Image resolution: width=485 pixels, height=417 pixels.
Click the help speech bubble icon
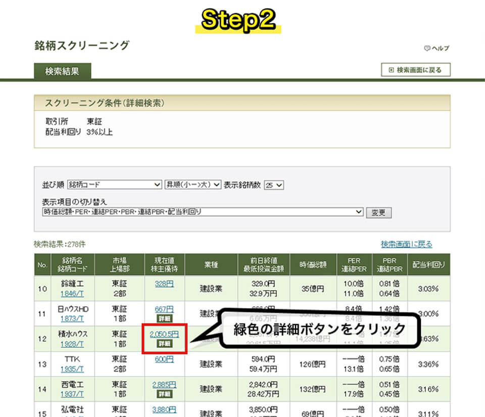427,48
